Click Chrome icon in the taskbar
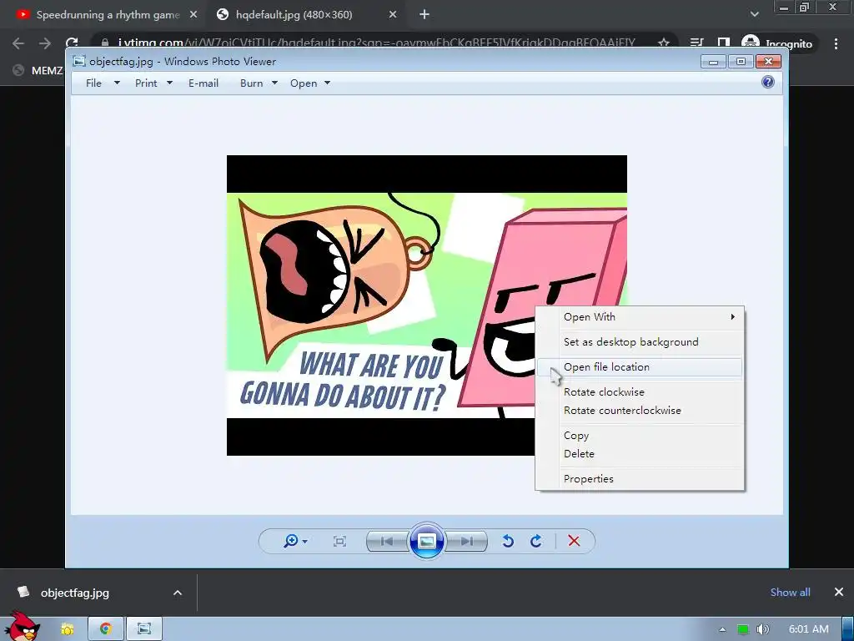This screenshot has height=641, width=854. point(106,629)
